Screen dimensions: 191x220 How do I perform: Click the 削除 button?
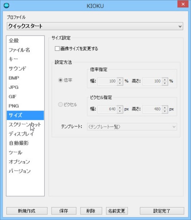coord(91,211)
